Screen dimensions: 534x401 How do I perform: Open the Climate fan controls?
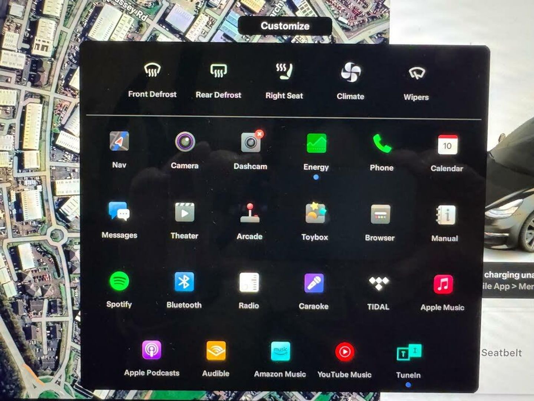pos(350,82)
